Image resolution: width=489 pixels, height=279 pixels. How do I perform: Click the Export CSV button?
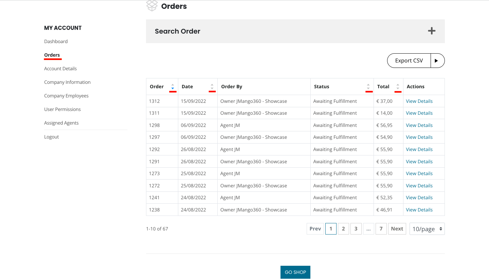pos(409,61)
